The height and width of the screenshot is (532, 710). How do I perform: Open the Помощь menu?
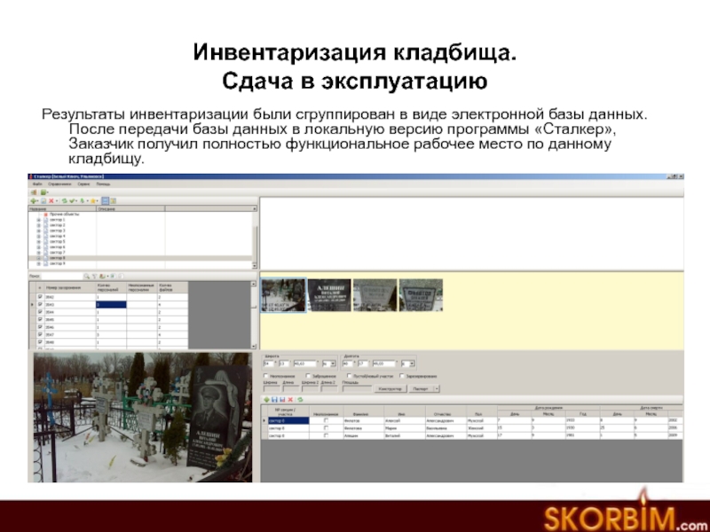[103, 184]
